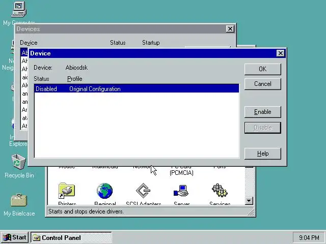326x244 pixels.
Task: Click the Abiosdsk device name text
Action: pos(76,68)
